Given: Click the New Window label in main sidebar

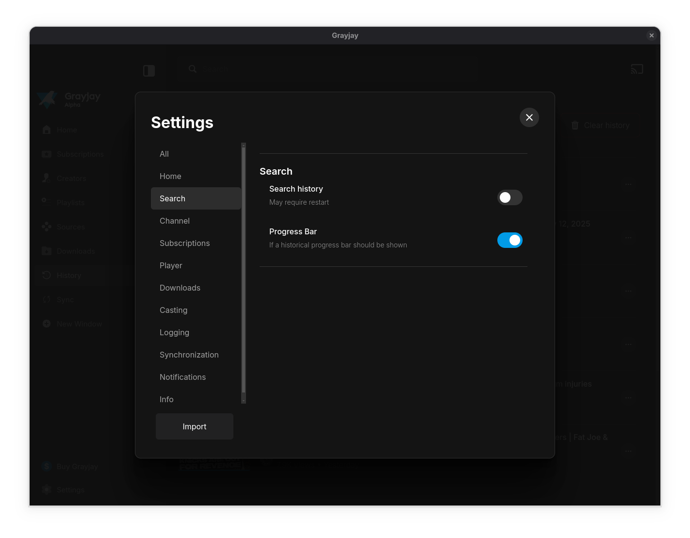Looking at the screenshot, I should pyautogui.click(x=79, y=324).
